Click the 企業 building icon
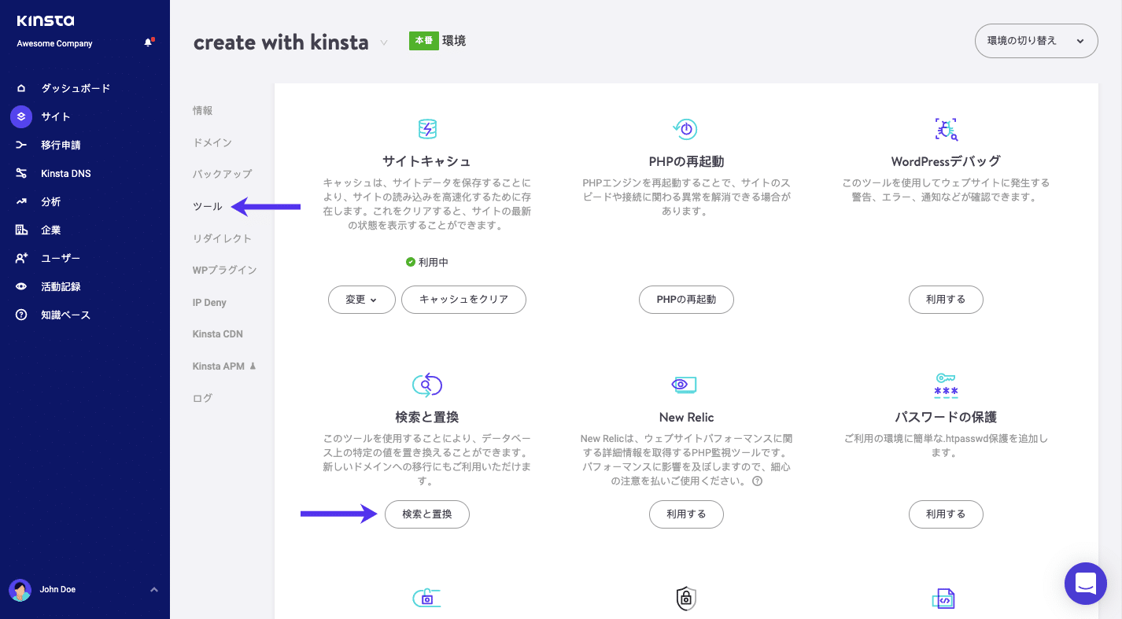Image resolution: width=1122 pixels, height=619 pixels. tap(21, 230)
